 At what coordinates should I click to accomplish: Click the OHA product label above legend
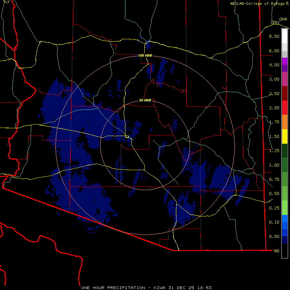(283, 19)
